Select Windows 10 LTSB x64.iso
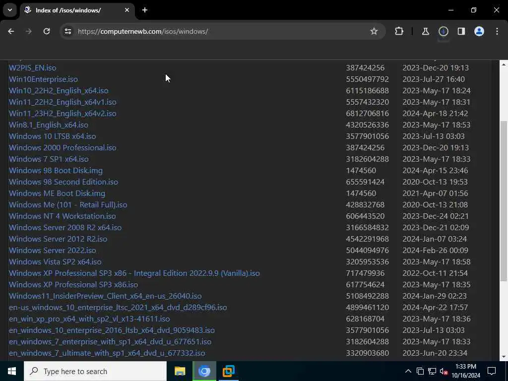Screen dimensions: 508x381 coord(52,136)
